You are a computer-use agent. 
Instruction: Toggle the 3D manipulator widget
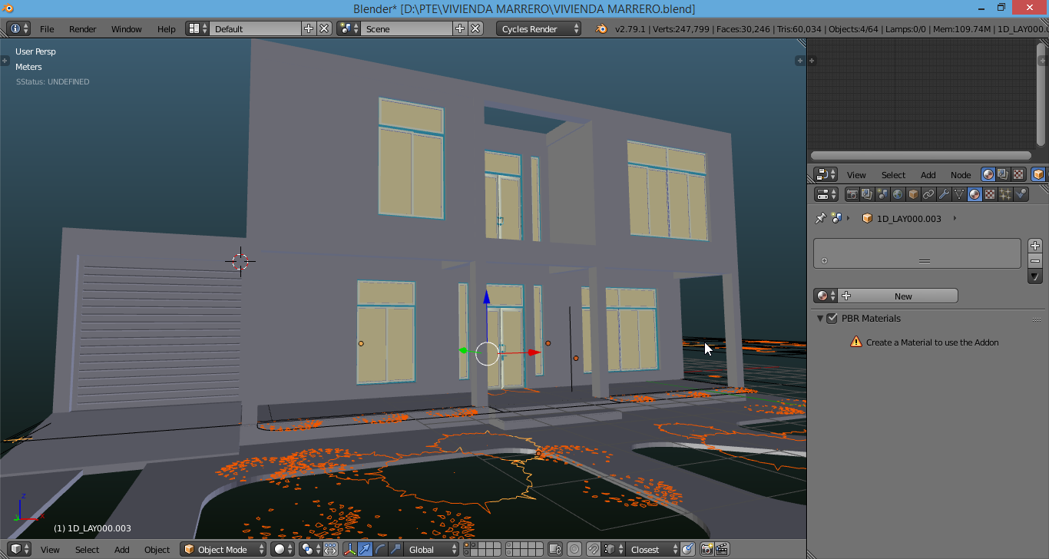(350, 549)
